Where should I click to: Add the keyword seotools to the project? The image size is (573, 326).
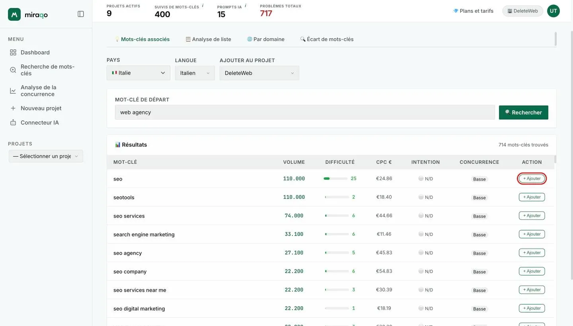pos(532,197)
